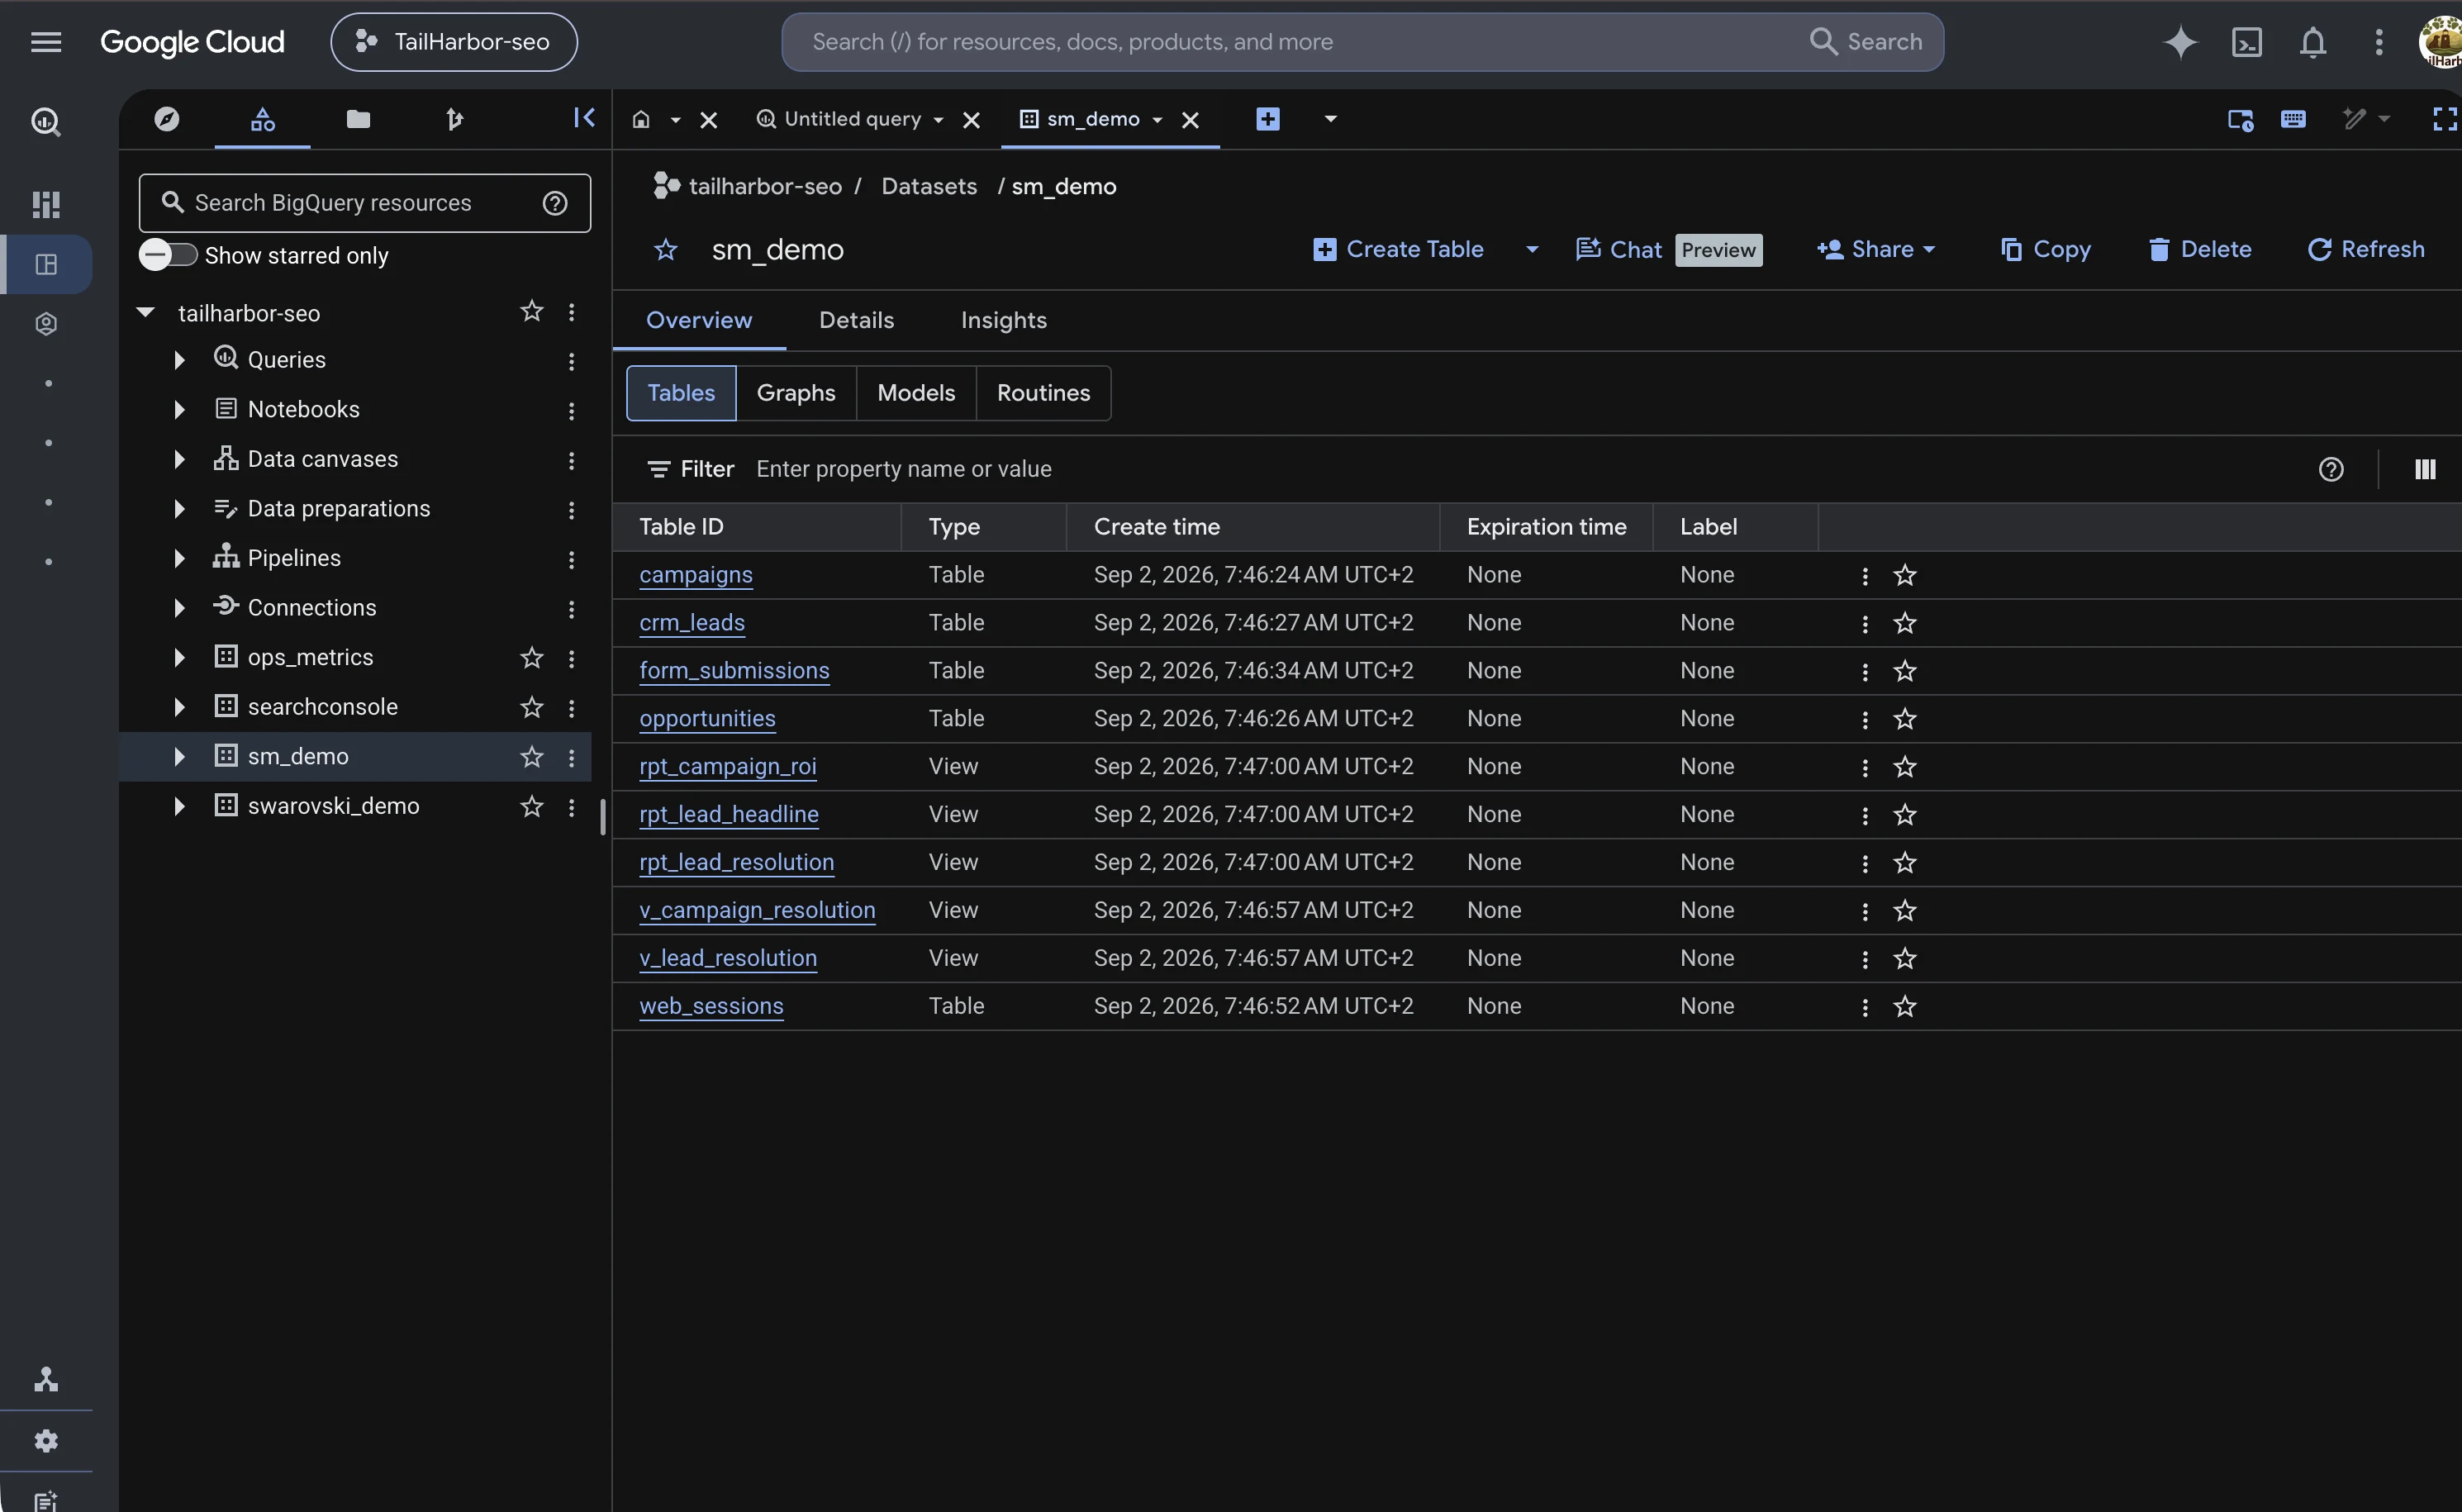Select the folder icon in explorer panel

(x=358, y=119)
